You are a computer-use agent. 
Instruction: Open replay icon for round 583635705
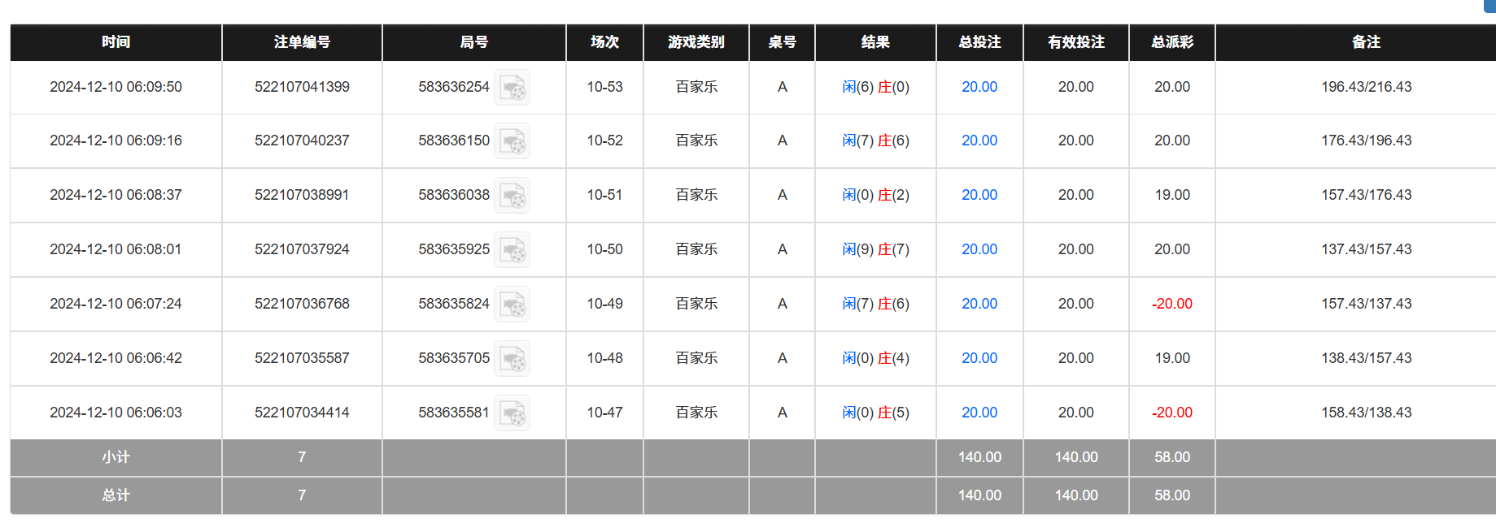(x=512, y=359)
